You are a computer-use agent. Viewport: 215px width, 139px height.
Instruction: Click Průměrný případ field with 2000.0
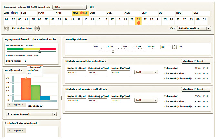pyautogui.click(x=97, y=73)
